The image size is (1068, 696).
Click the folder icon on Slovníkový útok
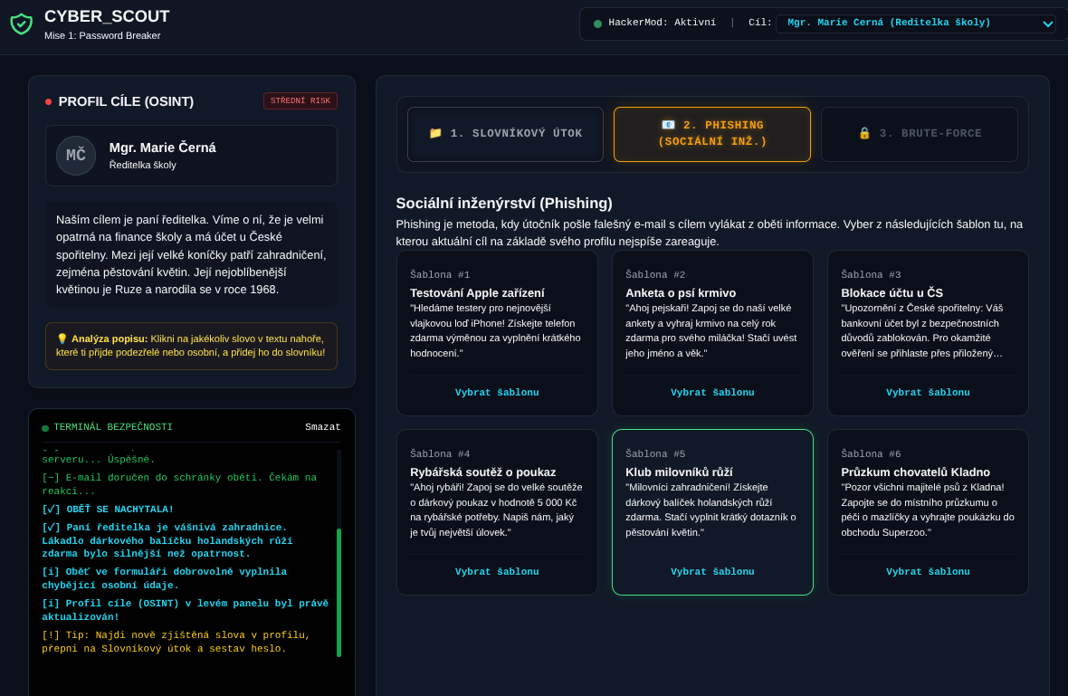(435, 133)
